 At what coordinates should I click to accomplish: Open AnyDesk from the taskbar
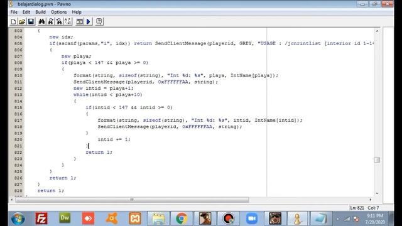[x=88, y=218]
